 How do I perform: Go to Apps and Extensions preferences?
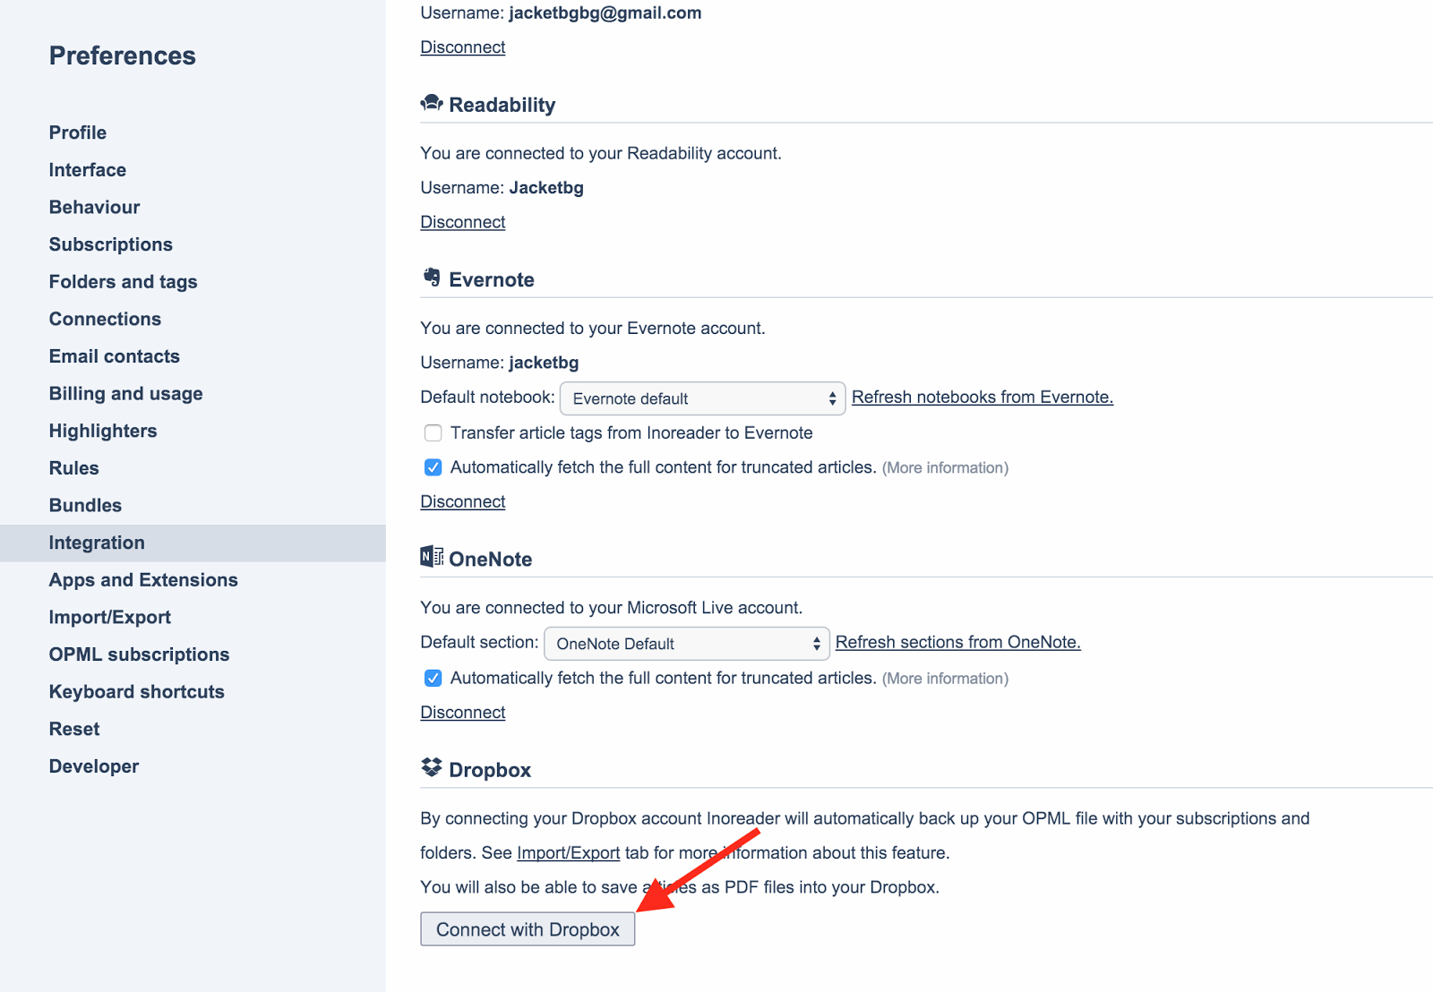pyautogui.click(x=143, y=580)
